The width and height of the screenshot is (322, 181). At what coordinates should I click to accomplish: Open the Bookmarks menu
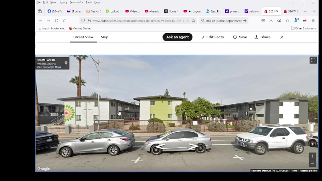[76, 2]
